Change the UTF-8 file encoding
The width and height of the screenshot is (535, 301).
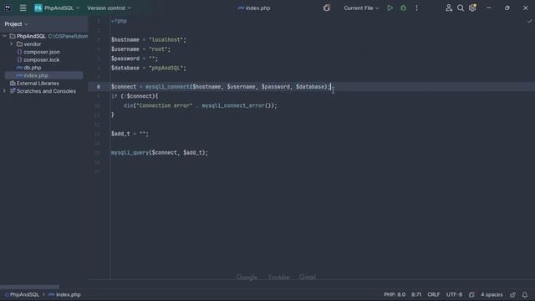(454, 294)
